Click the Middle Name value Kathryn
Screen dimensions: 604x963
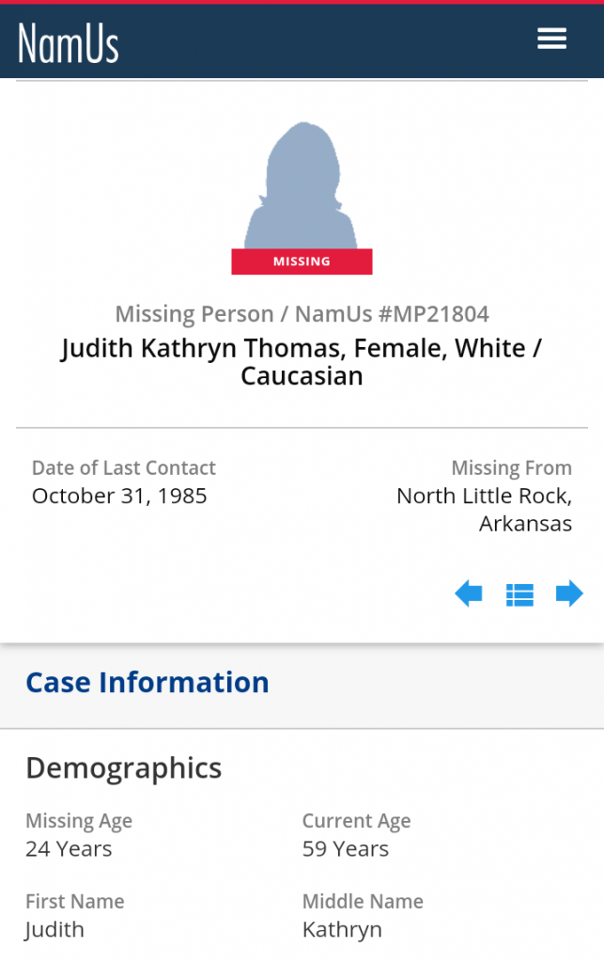tap(342, 930)
